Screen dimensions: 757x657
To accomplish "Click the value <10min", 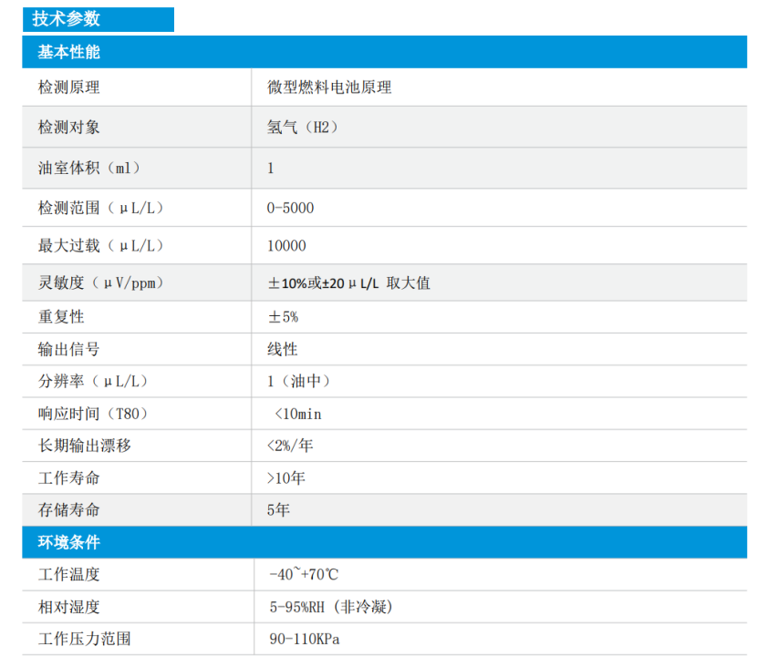I will (298, 414).
